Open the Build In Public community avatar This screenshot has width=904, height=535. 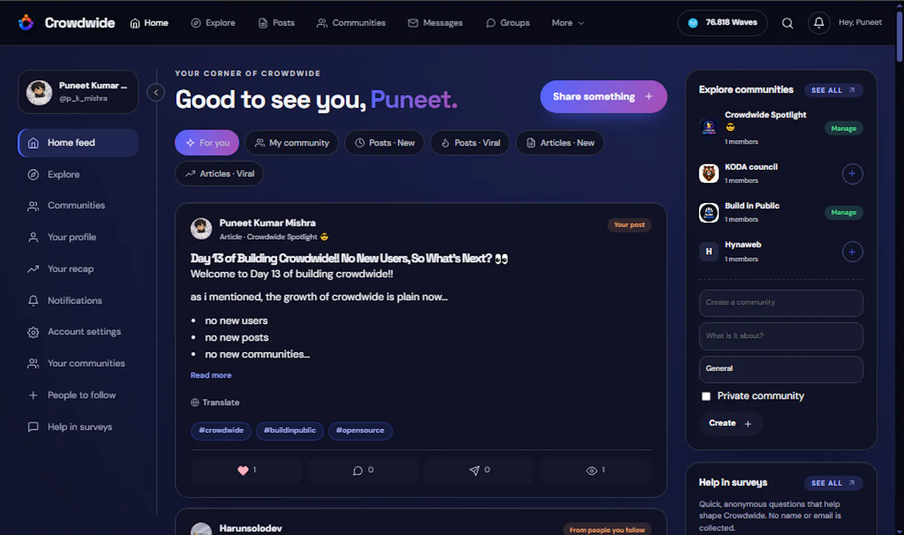coord(709,212)
